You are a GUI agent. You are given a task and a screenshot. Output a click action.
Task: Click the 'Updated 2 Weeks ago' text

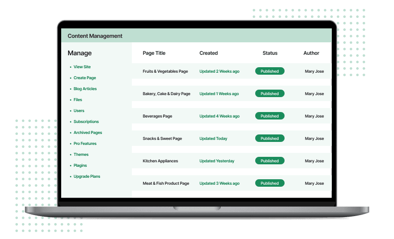(219, 71)
